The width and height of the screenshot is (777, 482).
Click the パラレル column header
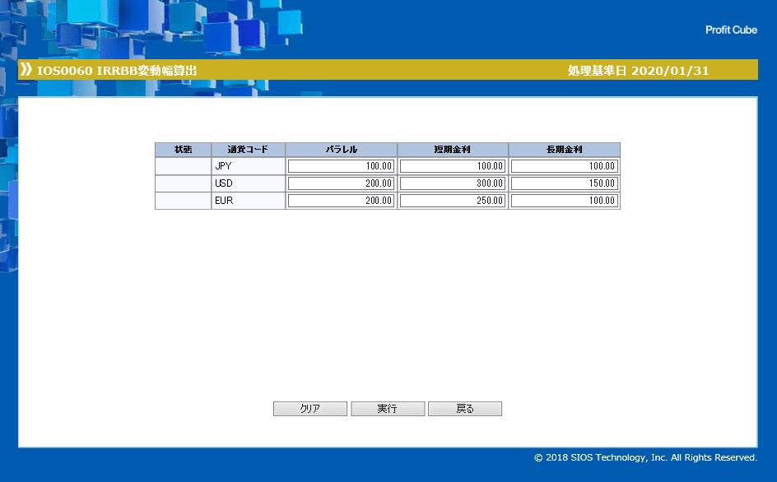[341, 150]
